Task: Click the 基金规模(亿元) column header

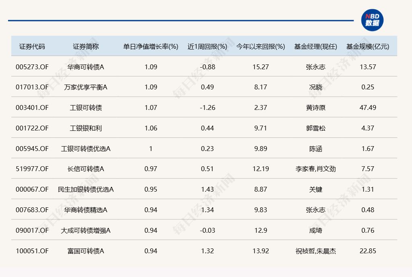Action: click(368, 46)
